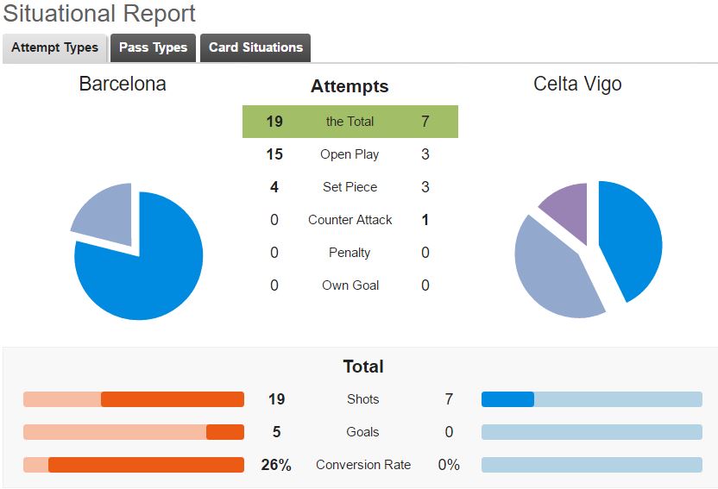Click the Barcelona team heading
Image resolution: width=718 pixels, height=489 pixels.
pos(123,85)
